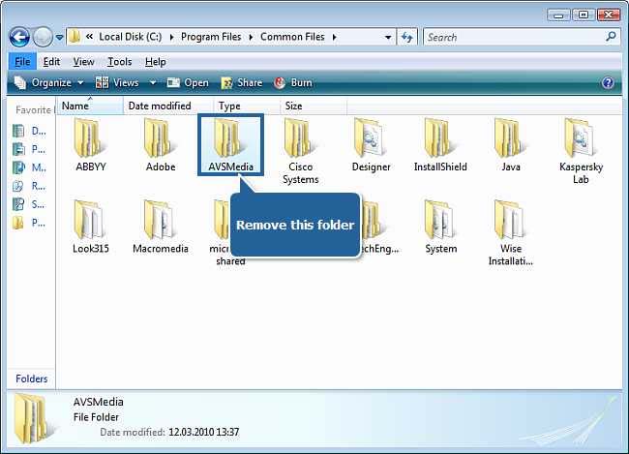Open the Organize dropdown menu
The image size is (629, 454).
coord(49,83)
